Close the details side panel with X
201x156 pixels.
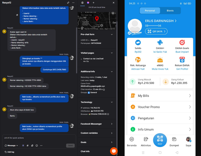click(x=113, y=3)
